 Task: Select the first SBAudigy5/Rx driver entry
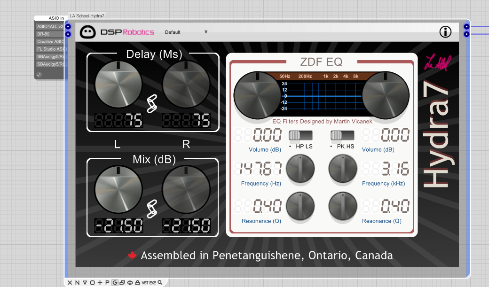point(50,56)
